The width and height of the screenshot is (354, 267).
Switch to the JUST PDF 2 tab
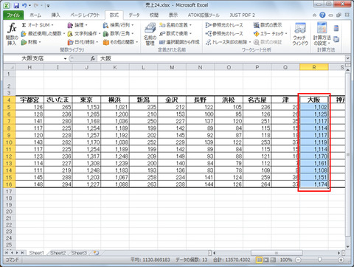coord(242,15)
